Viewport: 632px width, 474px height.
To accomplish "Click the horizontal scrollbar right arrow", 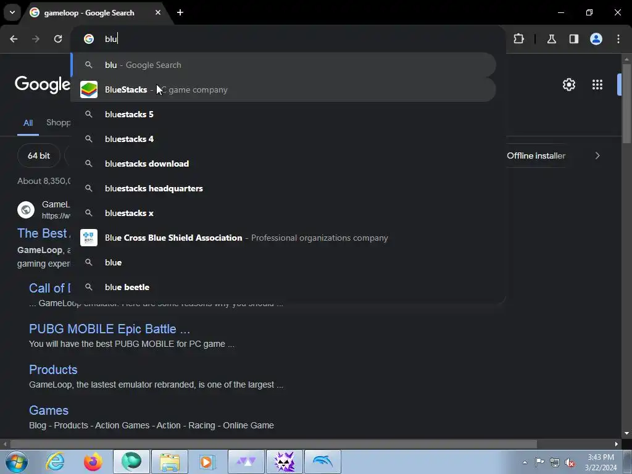I will click(x=617, y=444).
